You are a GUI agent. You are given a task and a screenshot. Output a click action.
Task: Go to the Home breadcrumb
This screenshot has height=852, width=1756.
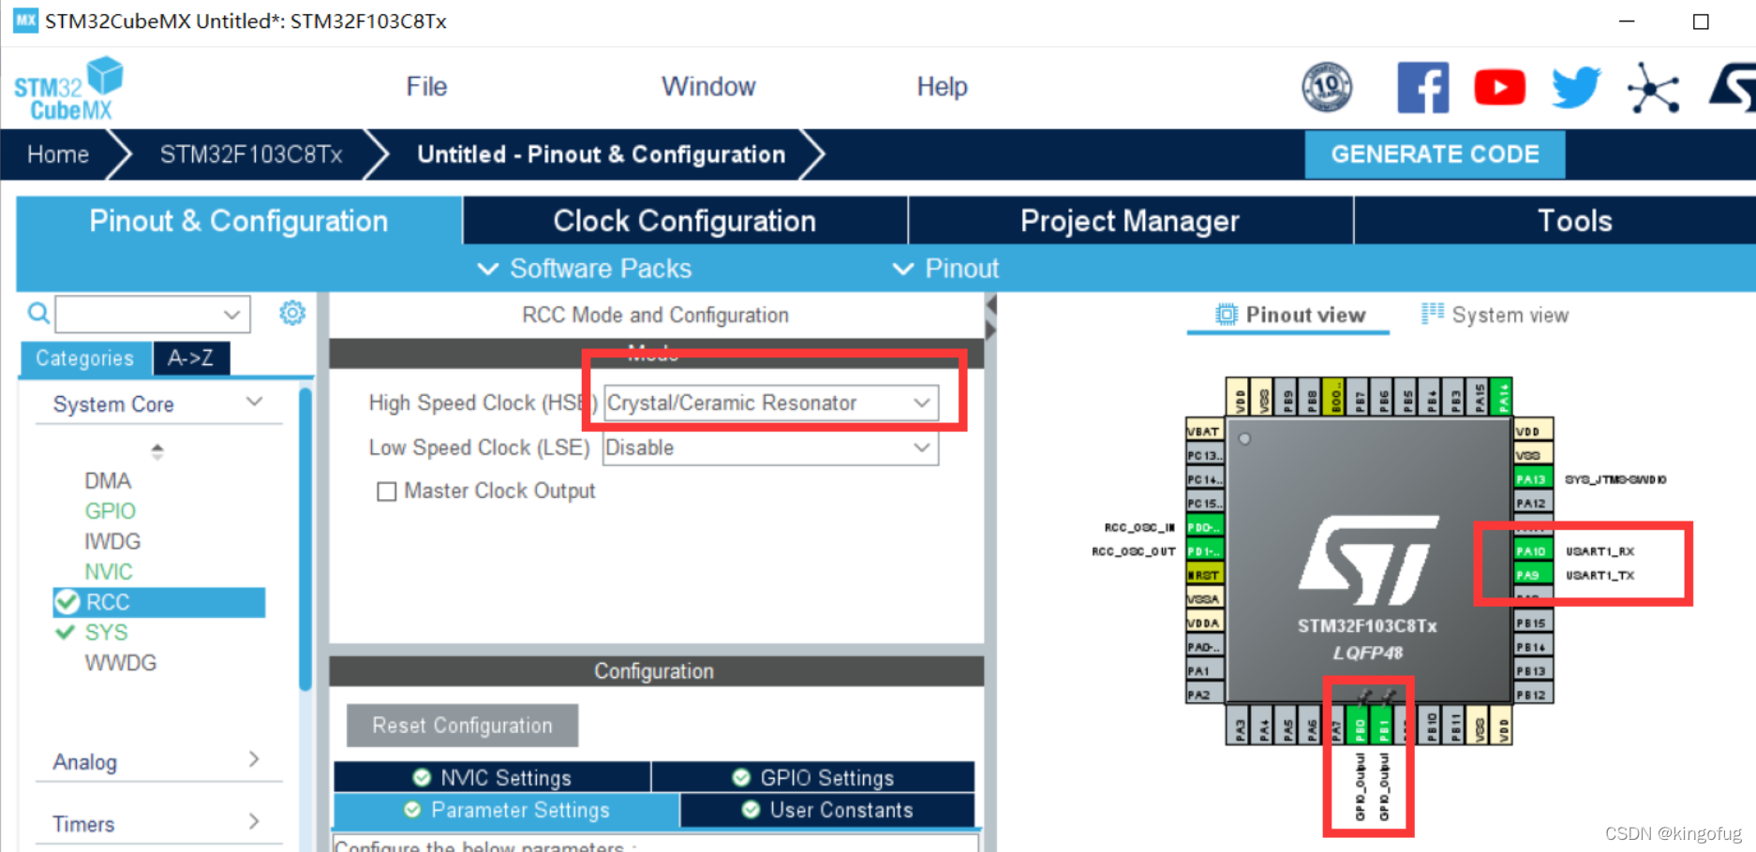click(58, 154)
